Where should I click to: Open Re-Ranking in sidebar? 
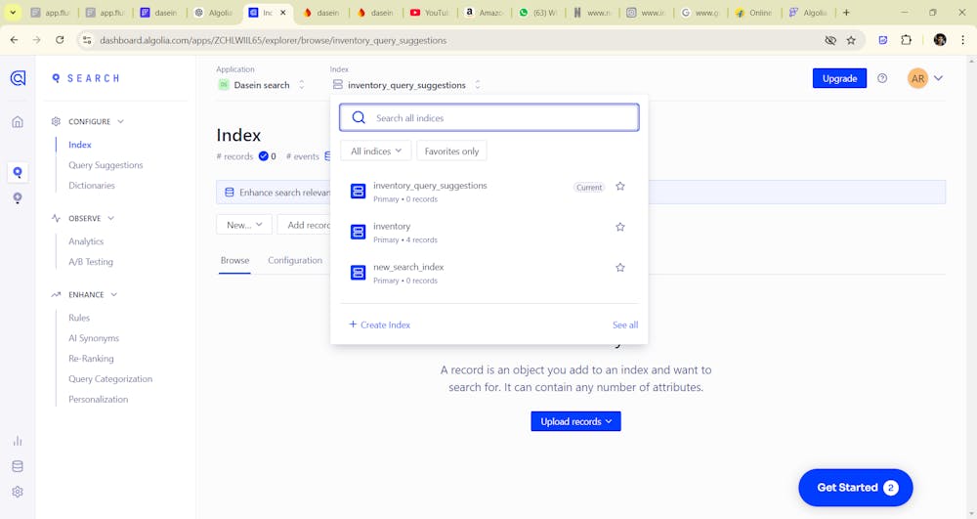coord(91,359)
